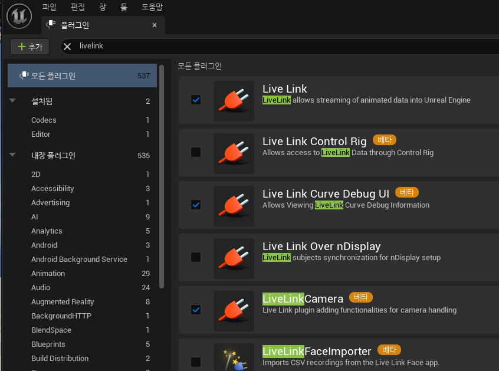Uncheck the Live Link Curve Debug UI checkbox
This screenshot has height=371, width=499.
196,205
